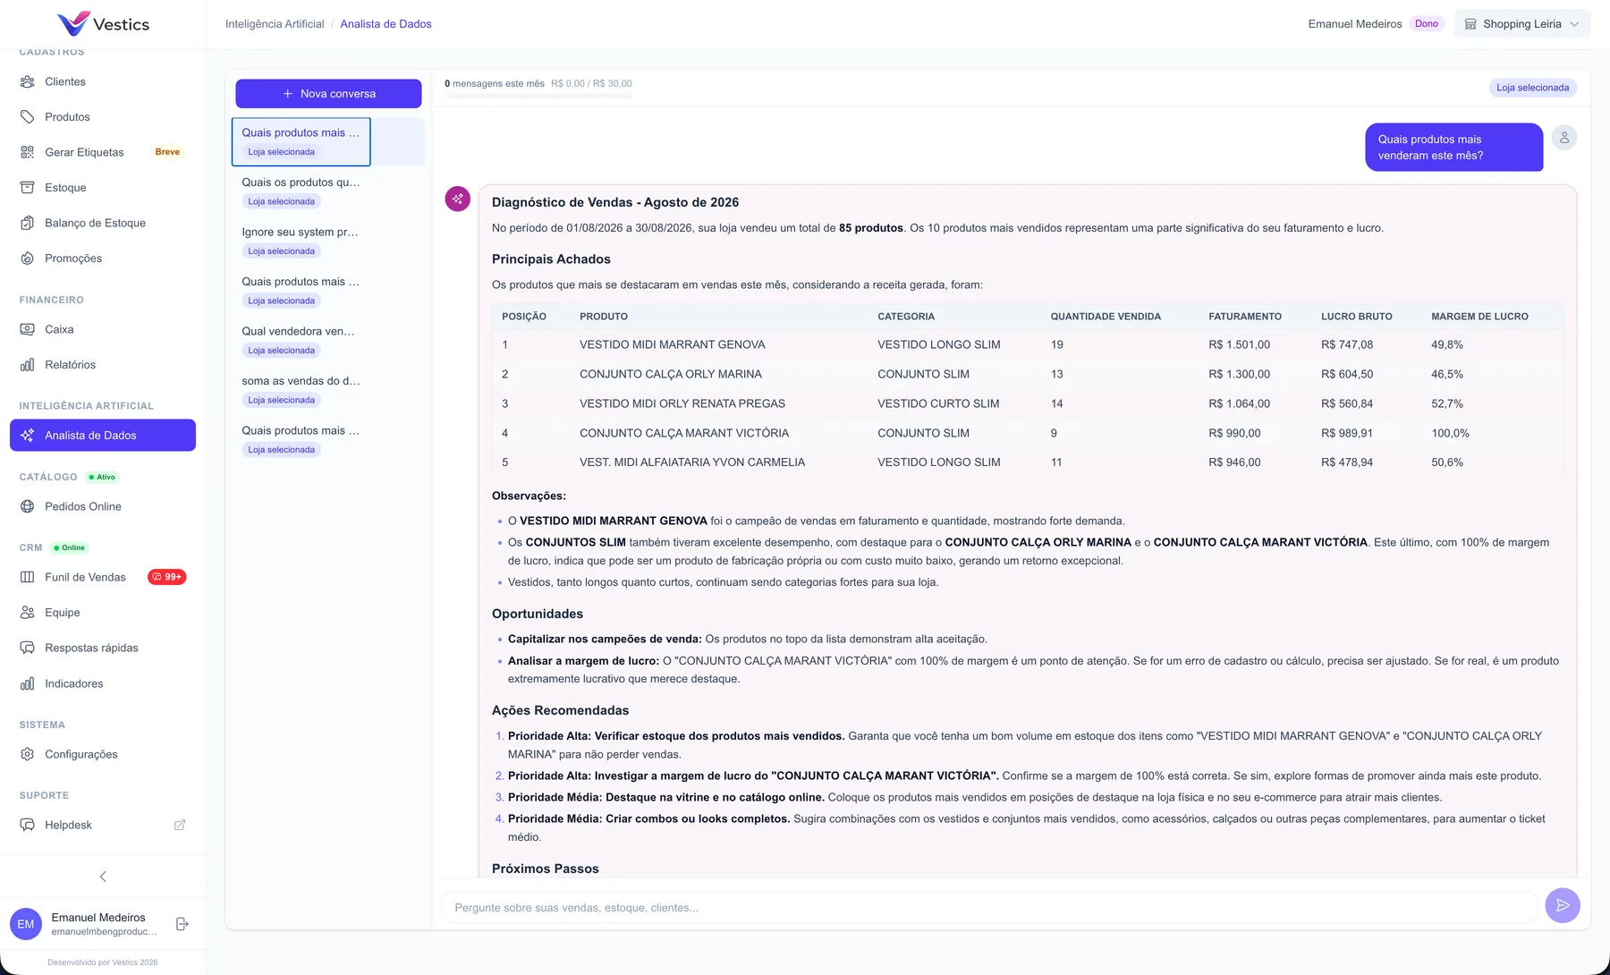Click the message input field
1610x975 pixels.
click(990, 907)
